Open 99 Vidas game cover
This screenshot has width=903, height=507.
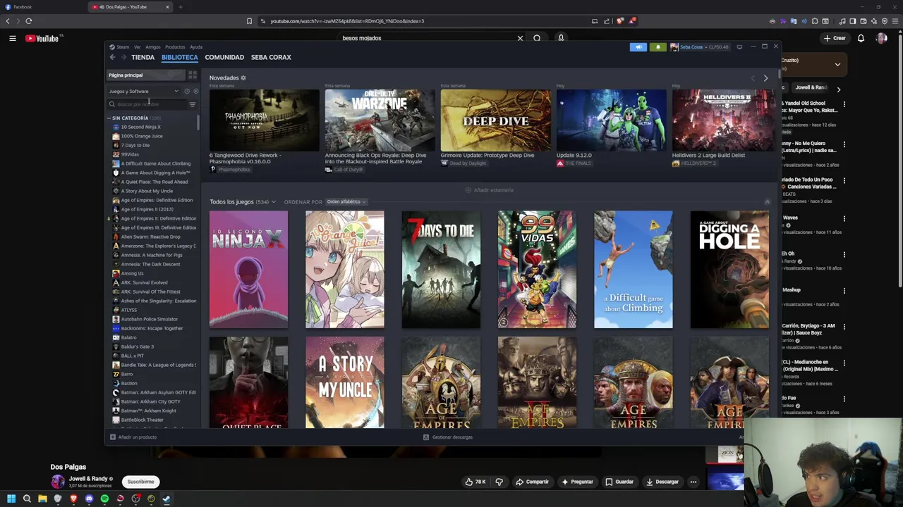[537, 270]
